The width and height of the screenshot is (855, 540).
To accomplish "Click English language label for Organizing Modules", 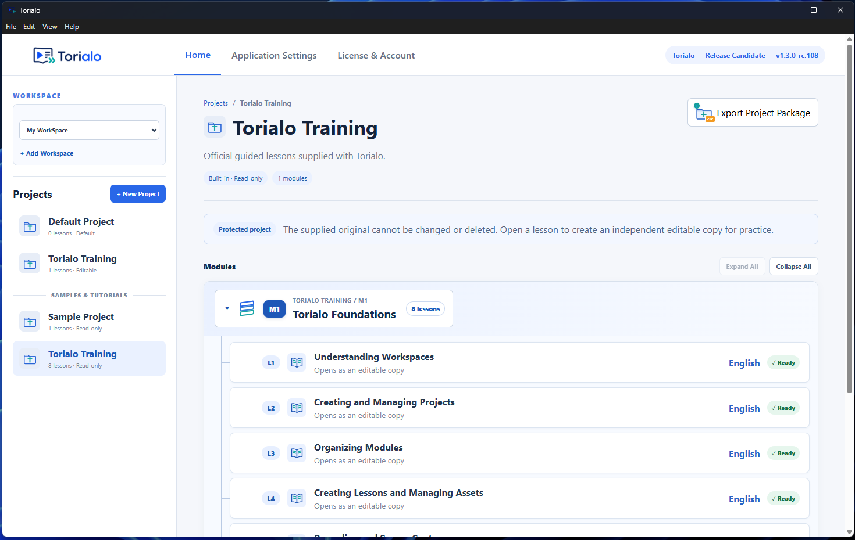I will tap(744, 453).
